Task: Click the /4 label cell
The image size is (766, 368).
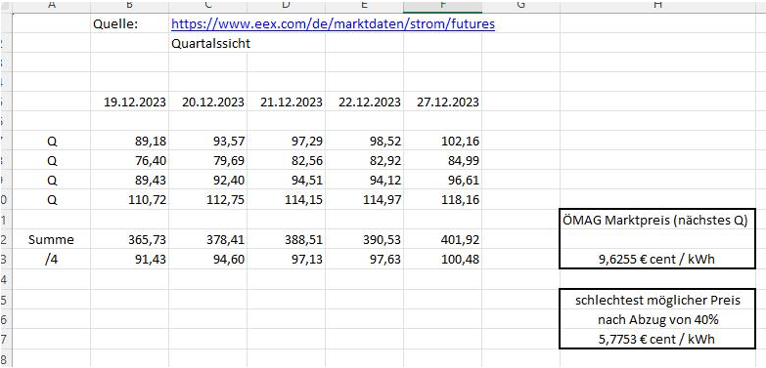Action: pos(51,260)
